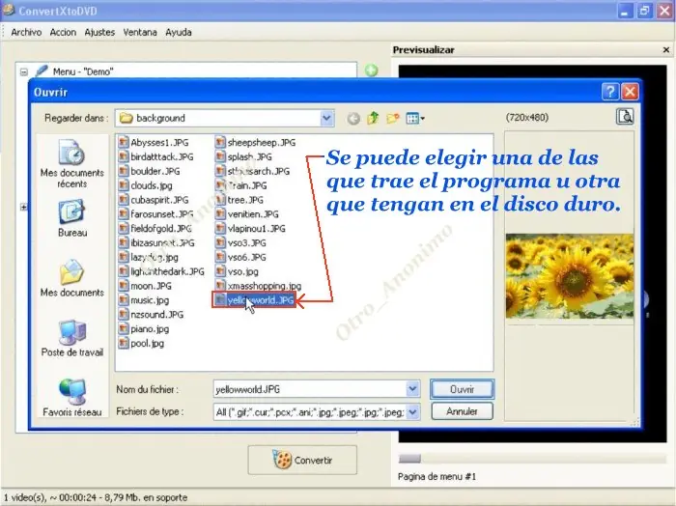Open the Ajustes menu
This screenshot has height=506, width=676.
(99, 32)
